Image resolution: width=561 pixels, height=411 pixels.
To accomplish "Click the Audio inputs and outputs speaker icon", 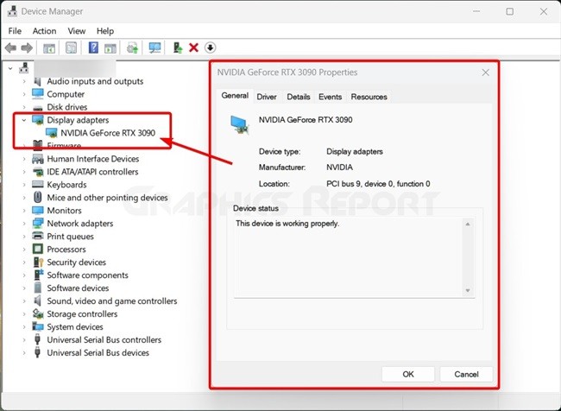I will point(38,81).
